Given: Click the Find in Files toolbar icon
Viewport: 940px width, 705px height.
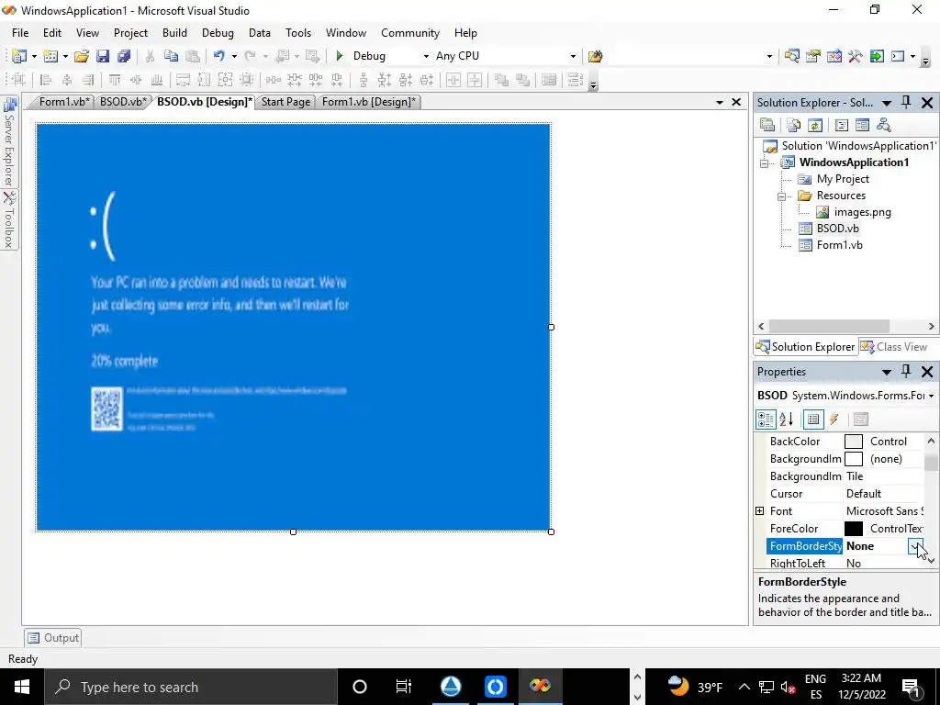Looking at the screenshot, I should [595, 56].
